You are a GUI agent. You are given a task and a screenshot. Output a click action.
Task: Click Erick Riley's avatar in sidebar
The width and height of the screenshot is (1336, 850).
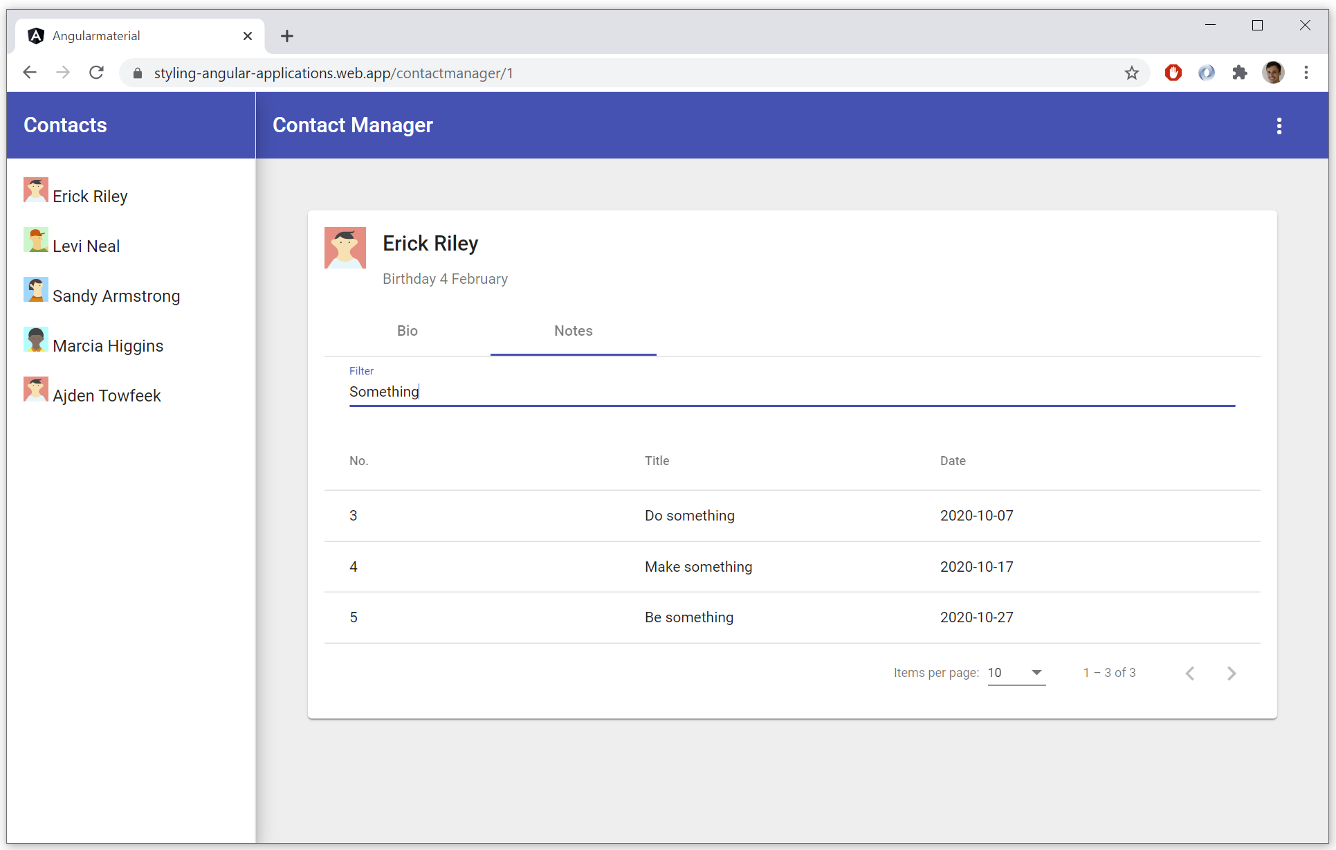pos(35,190)
